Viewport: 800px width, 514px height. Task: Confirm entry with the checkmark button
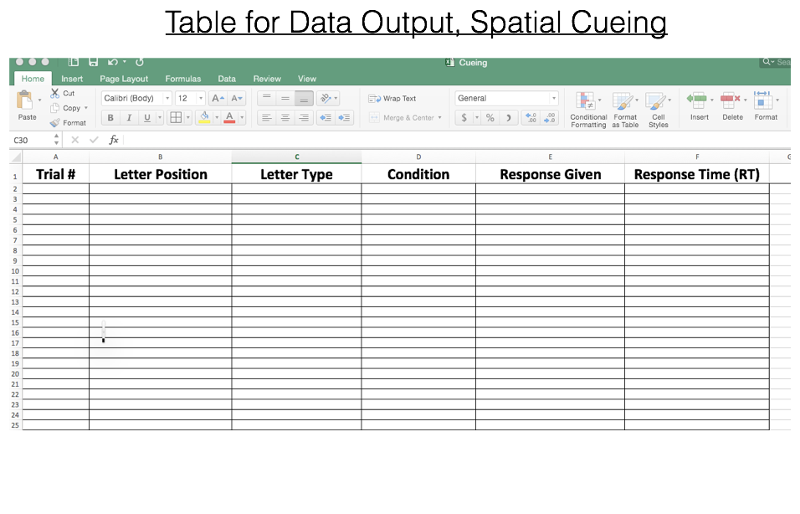point(94,139)
